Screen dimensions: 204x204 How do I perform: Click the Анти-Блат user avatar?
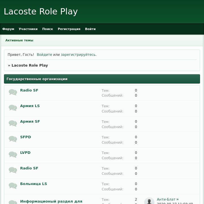pyautogui.click(x=149, y=201)
